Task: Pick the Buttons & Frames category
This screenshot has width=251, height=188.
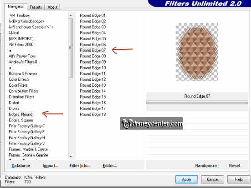Action: (23, 73)
